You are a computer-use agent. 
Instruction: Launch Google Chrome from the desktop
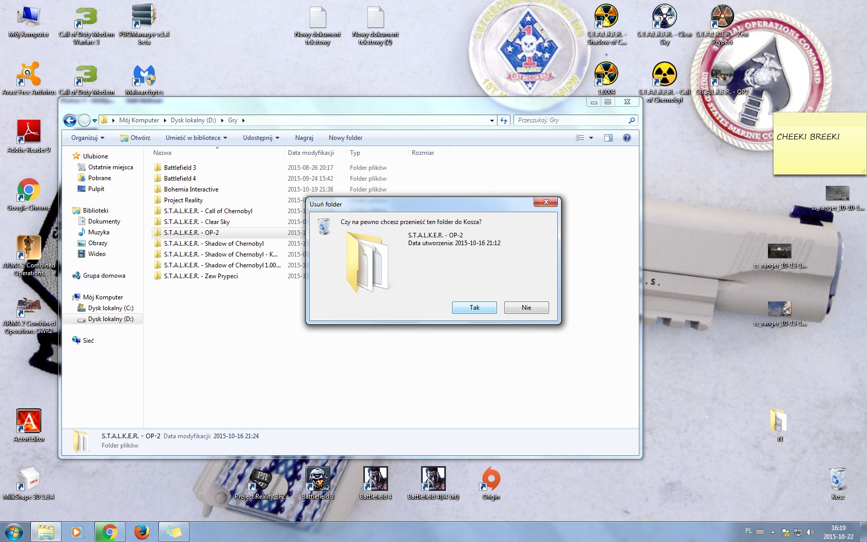tap(29, 195)
